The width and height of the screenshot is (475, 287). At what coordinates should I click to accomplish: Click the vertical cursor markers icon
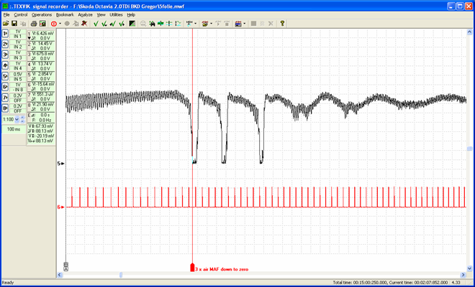(x=169, y=23)
